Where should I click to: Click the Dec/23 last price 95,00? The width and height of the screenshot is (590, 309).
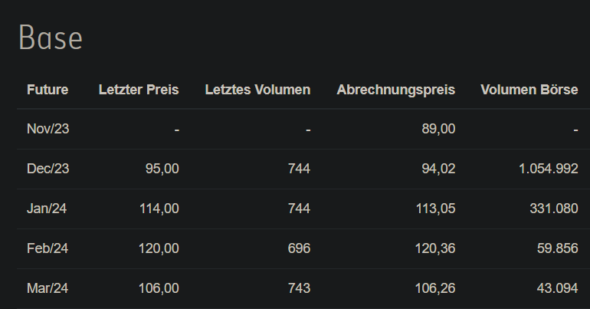click(x=162, y=169)
